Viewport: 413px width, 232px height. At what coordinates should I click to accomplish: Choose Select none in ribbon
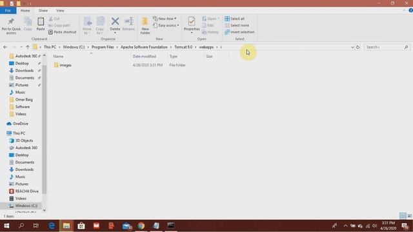pos(237,25)
